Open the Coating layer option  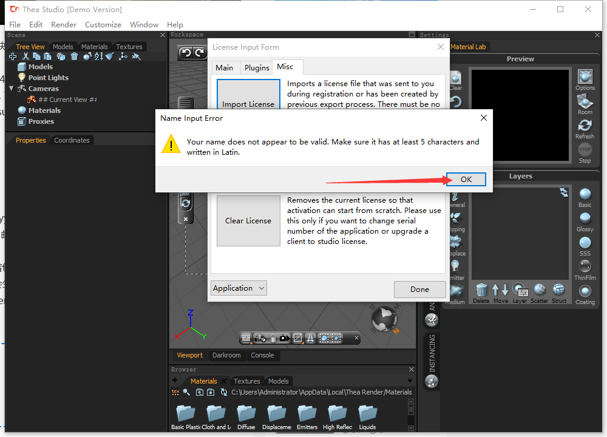[x=585, y=295]
